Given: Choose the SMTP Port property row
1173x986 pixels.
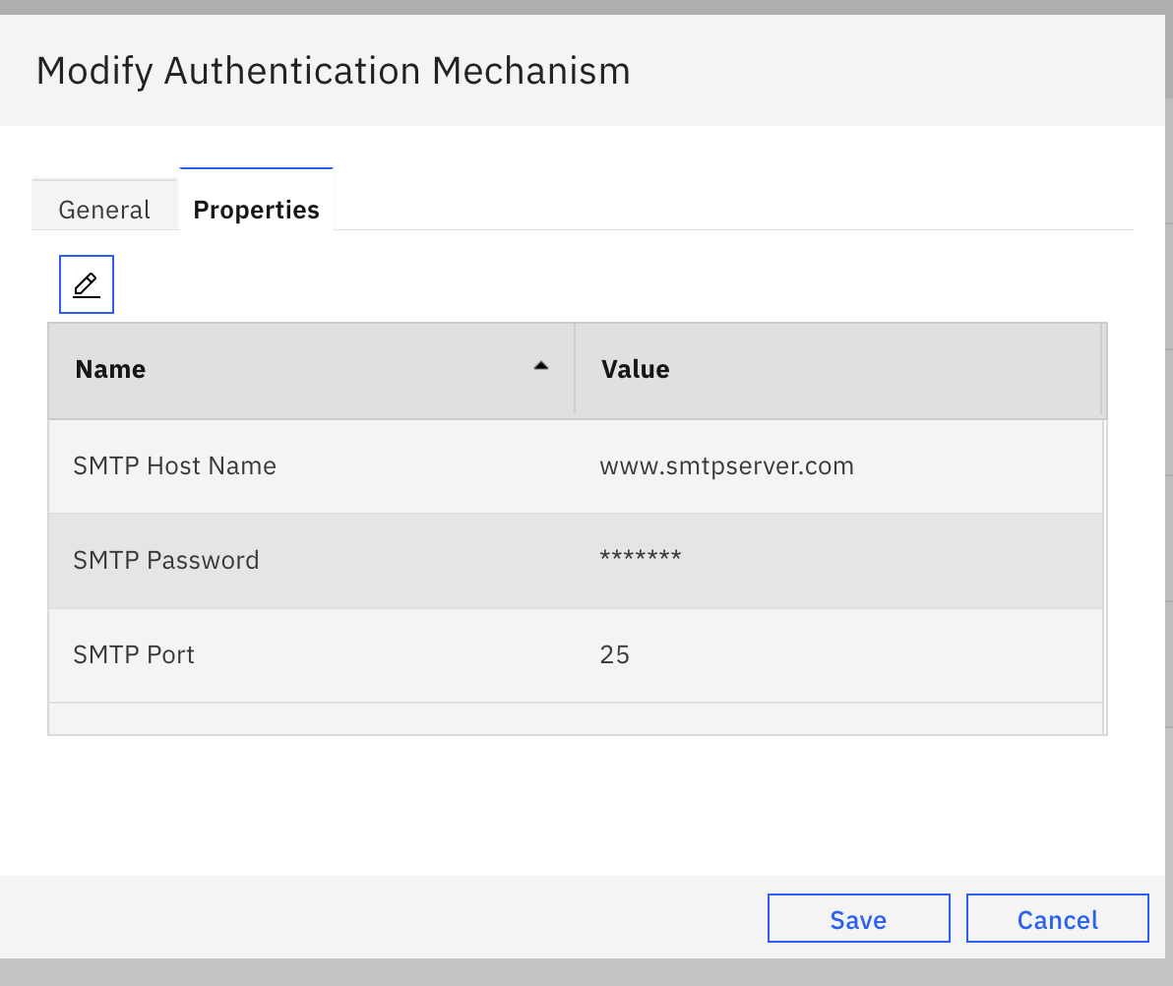Looking at the screenshot, I should [134, 654].
